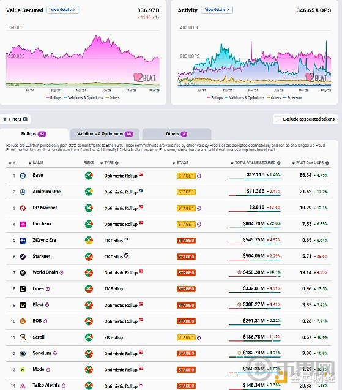Click the Unichain pink logo icon
342x390 pixels.
(23, 224)
